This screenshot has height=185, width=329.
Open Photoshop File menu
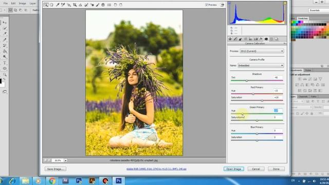click(6, 4)
